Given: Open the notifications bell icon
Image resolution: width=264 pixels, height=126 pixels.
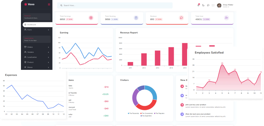Looking at the screenshot, I should [198, 5].
